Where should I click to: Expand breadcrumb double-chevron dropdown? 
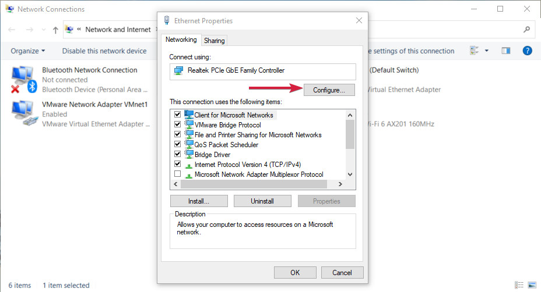pos(79,29)
